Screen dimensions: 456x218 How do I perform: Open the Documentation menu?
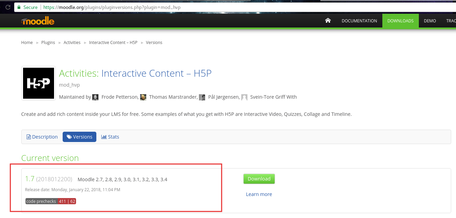(x=359, y=21)
